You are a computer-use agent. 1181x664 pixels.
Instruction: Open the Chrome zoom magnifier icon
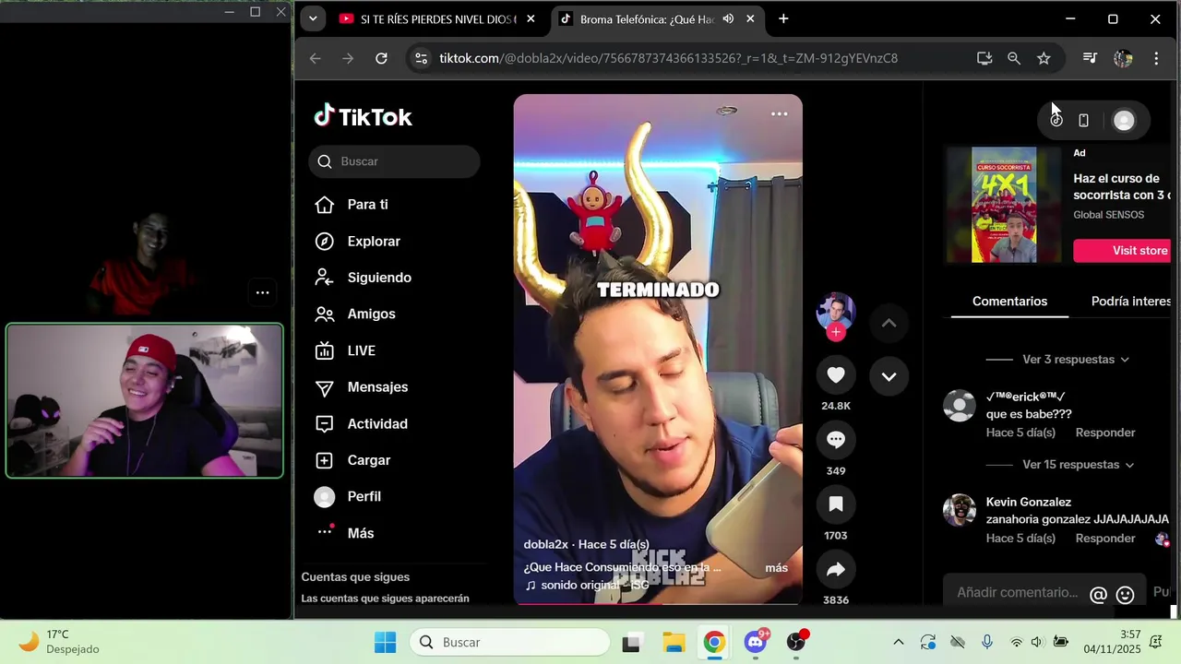point(1014,58)
